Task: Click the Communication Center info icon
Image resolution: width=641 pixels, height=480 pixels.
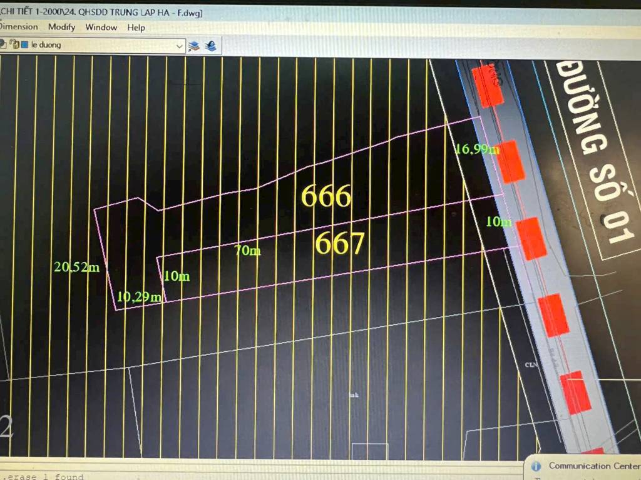Action: coord(536,466)
